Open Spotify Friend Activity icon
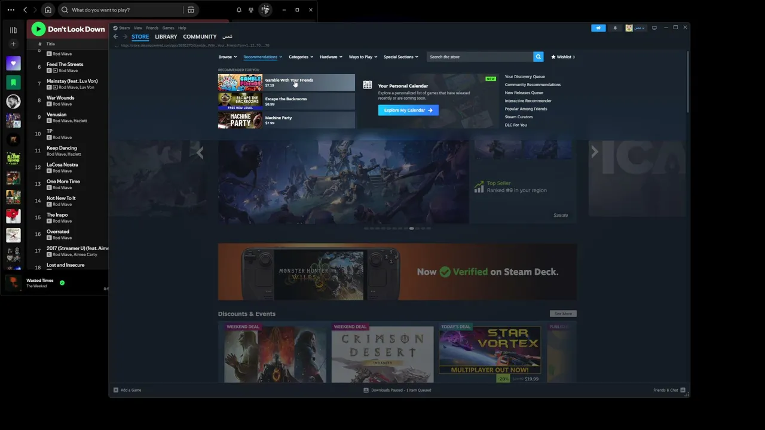 (x=251, y=10)
